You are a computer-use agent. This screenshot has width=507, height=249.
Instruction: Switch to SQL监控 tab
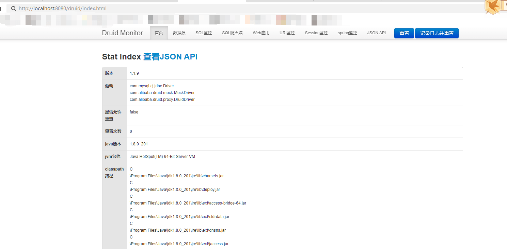pos(204,33)
